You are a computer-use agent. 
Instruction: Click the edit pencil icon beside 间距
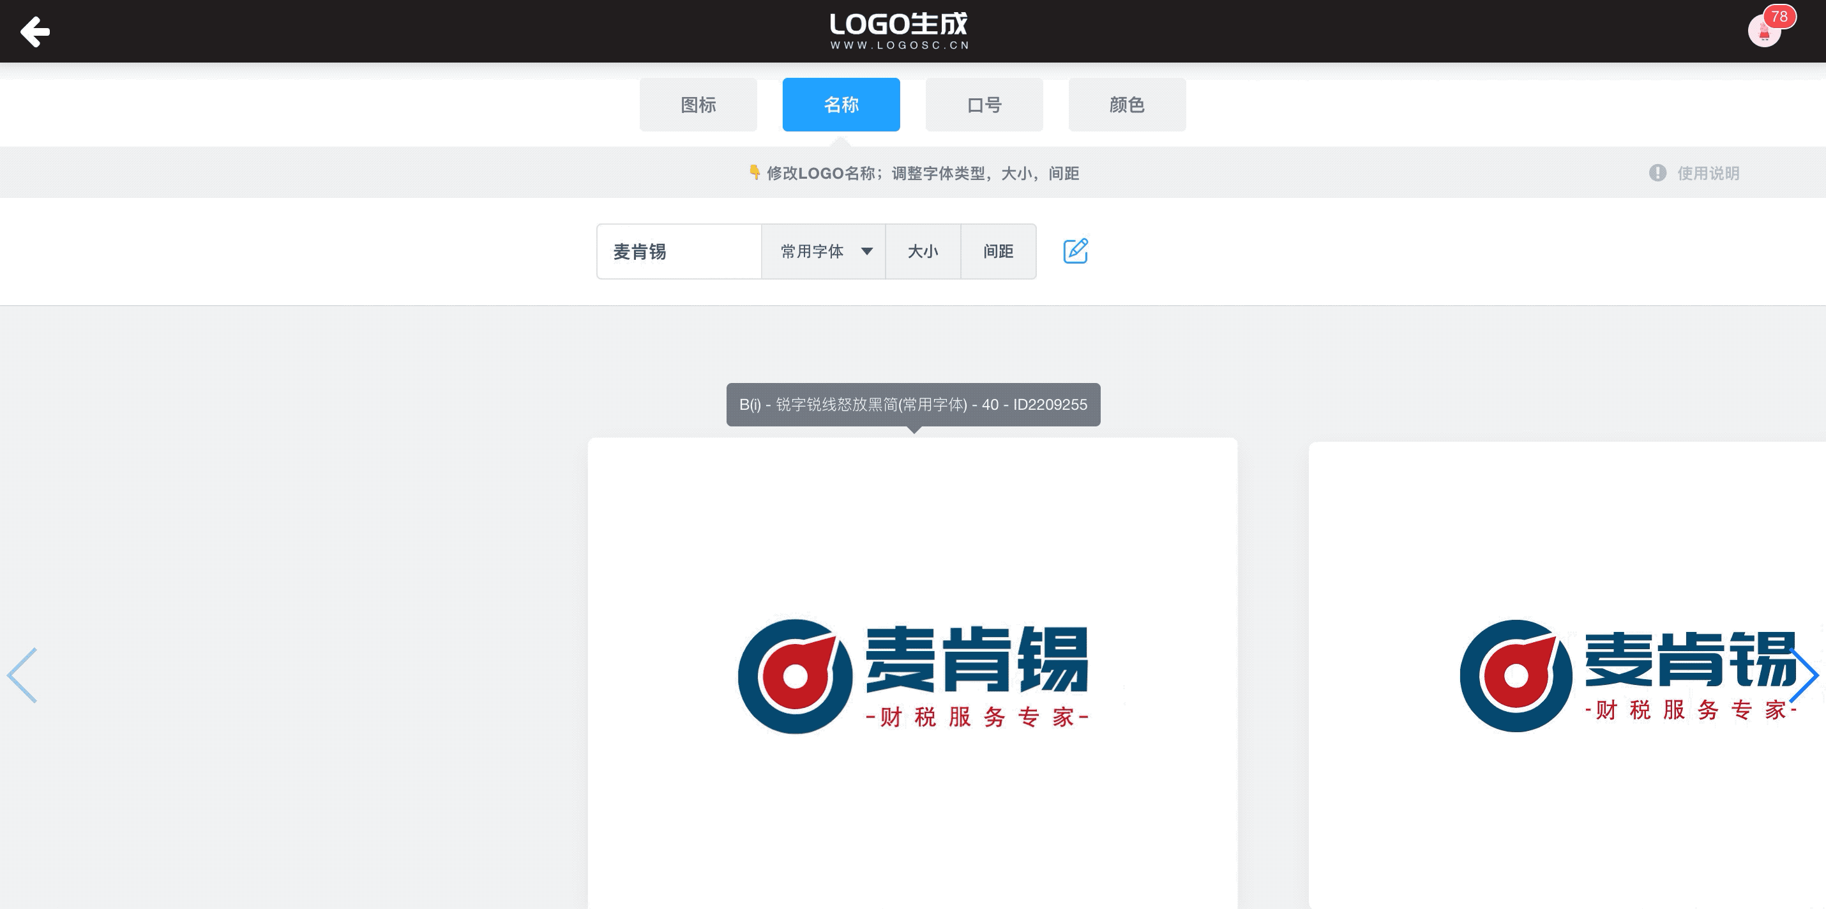coord(1075,251)
